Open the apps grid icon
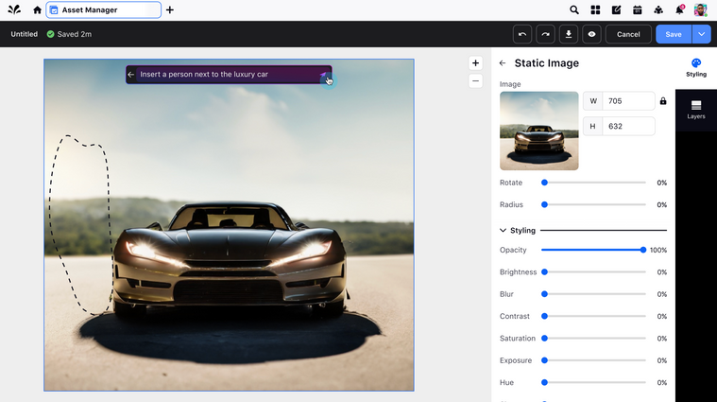This screenshot has height=402, width=717. 595,10
